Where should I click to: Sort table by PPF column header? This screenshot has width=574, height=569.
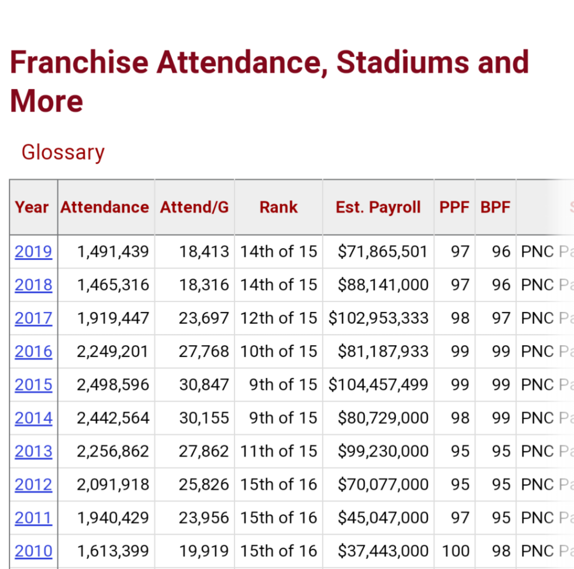point(454,207)
